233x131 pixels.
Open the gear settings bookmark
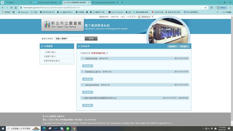coord(128,12)
